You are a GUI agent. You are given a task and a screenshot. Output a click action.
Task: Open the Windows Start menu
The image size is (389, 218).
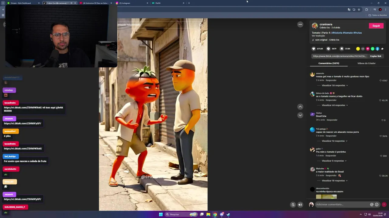161,214
